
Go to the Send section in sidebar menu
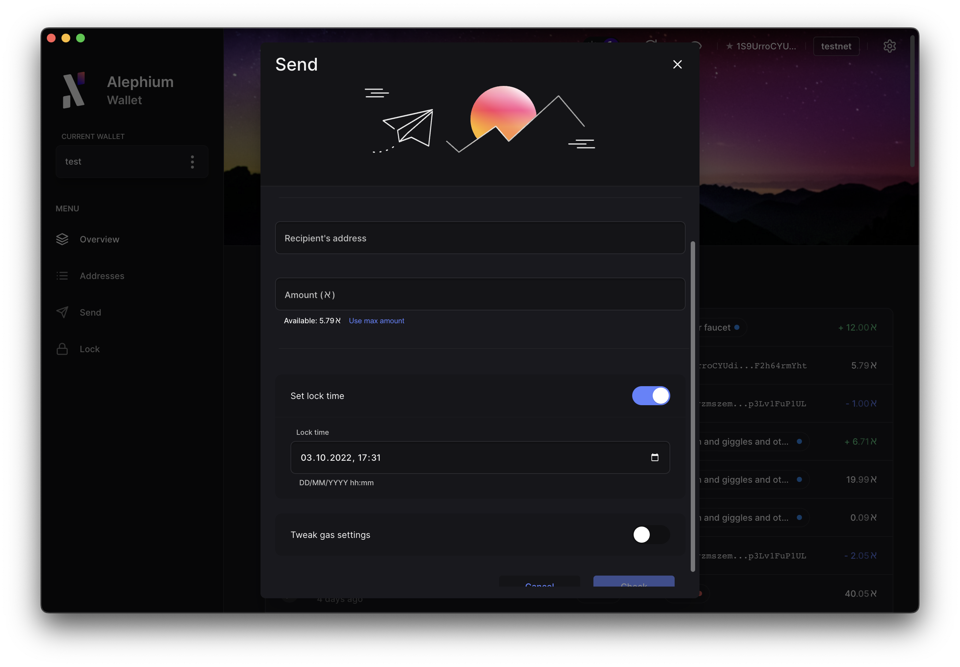click(x=90, y=312)
